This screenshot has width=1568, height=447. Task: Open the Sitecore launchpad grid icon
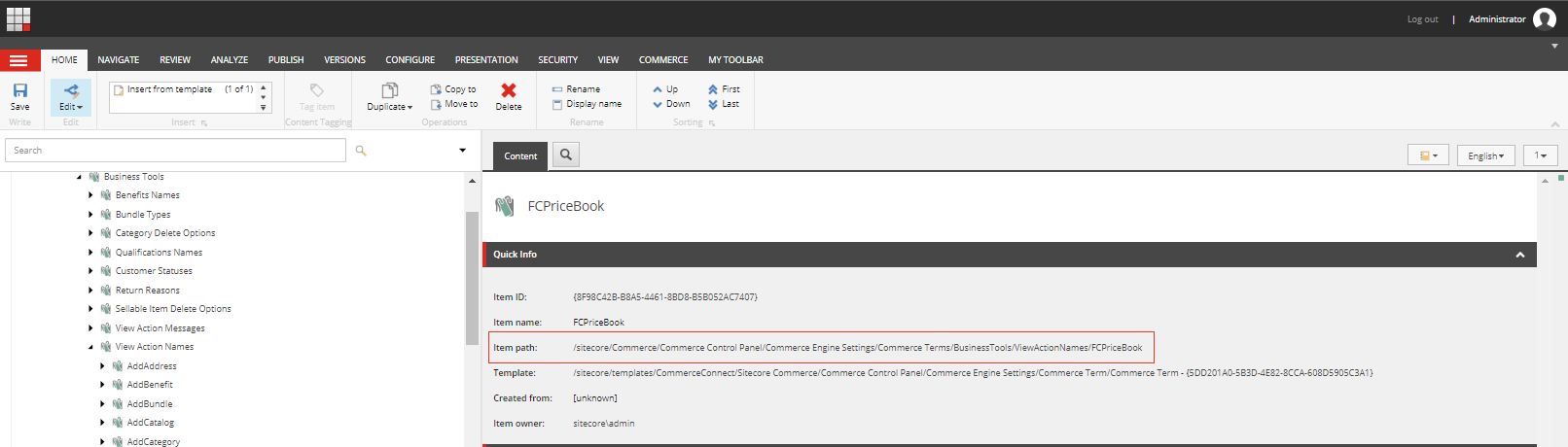[18, 18]
